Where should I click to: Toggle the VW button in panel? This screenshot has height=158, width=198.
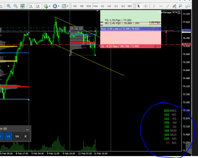click(x=17, y=136)
